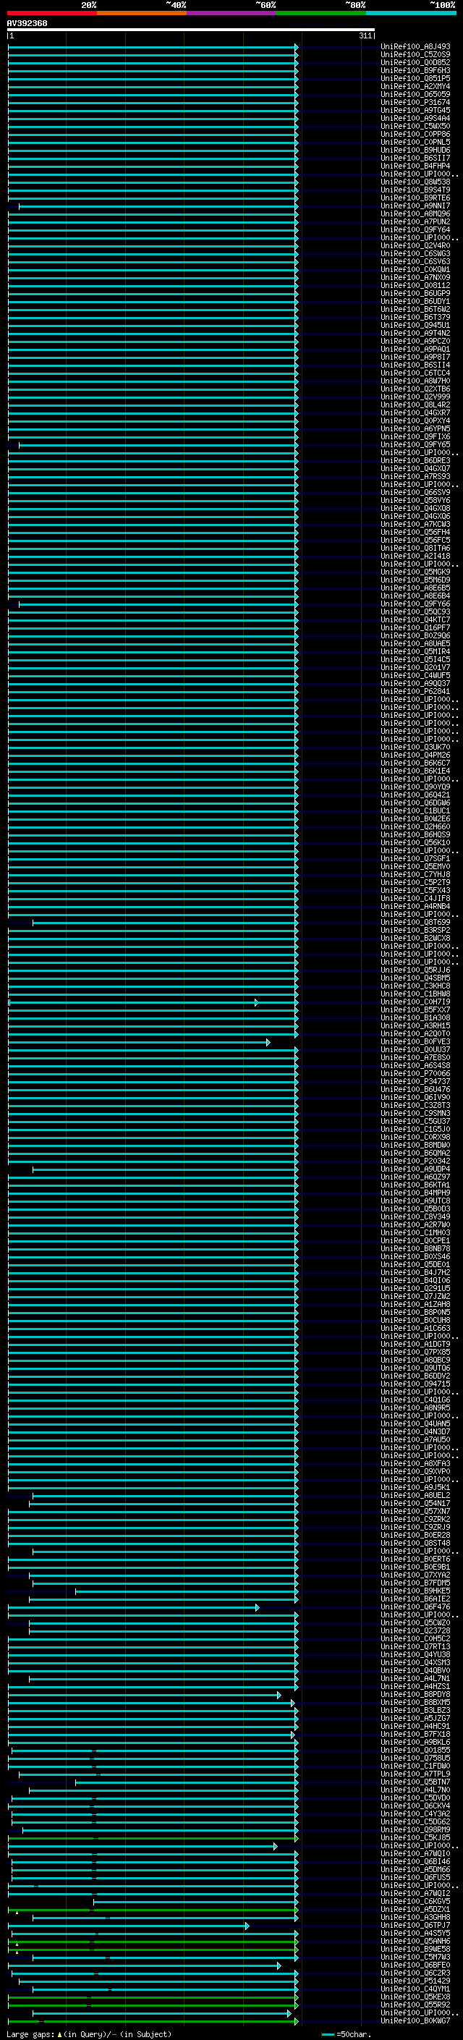
Task: Select the UniRef100_B6U476 label
Action: tap(415, 1089)
